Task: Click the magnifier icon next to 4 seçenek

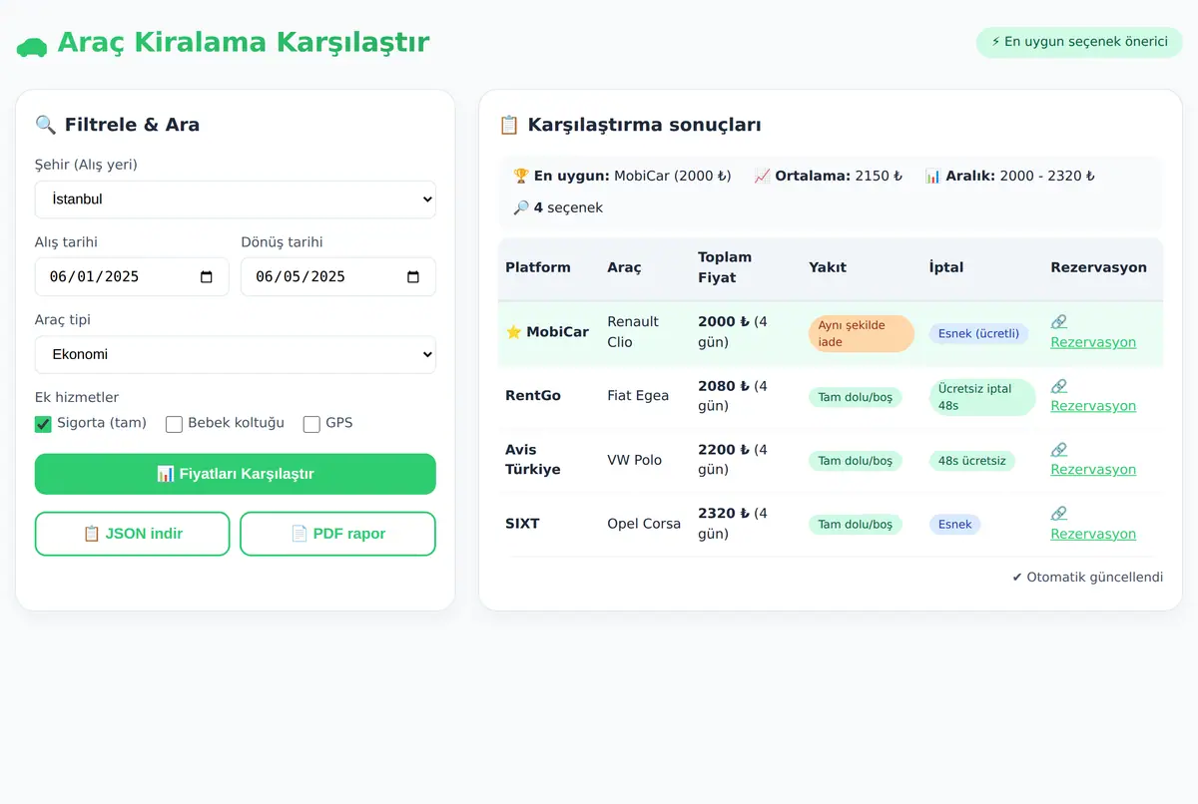Action: [520, 207]
